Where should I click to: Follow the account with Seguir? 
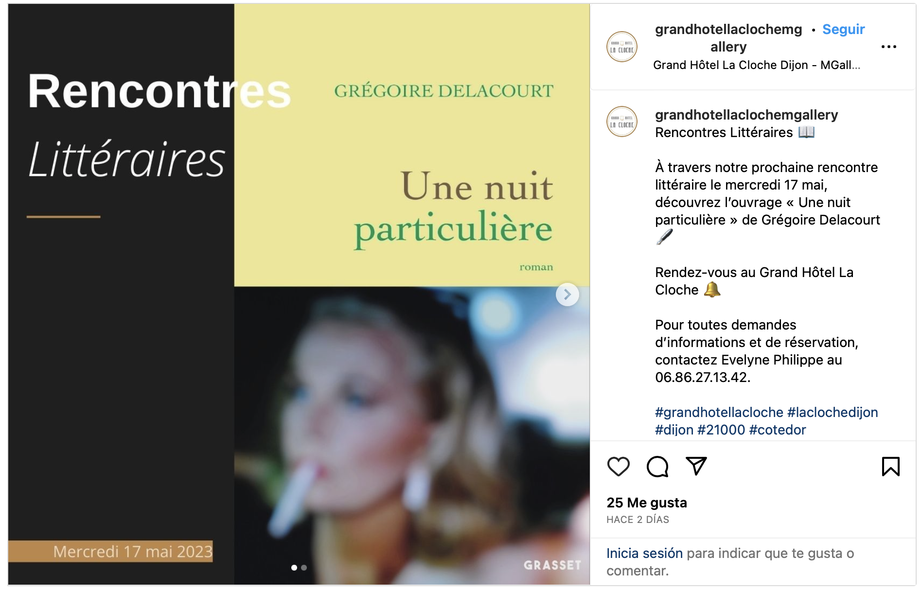tap(843, 29)
